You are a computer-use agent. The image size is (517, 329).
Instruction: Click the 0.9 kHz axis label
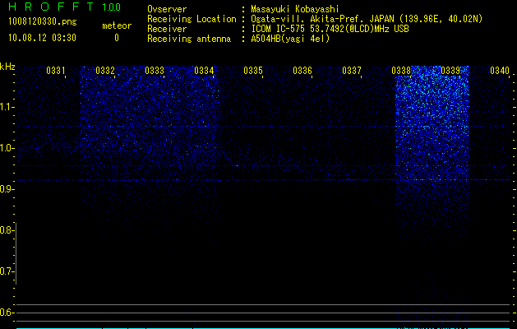click(x=7, y=189)
